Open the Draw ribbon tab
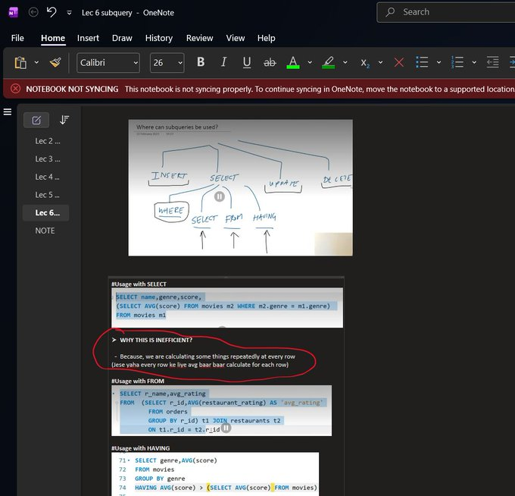The height and width of the screenshot is (496, 515). tap(122, 38)
